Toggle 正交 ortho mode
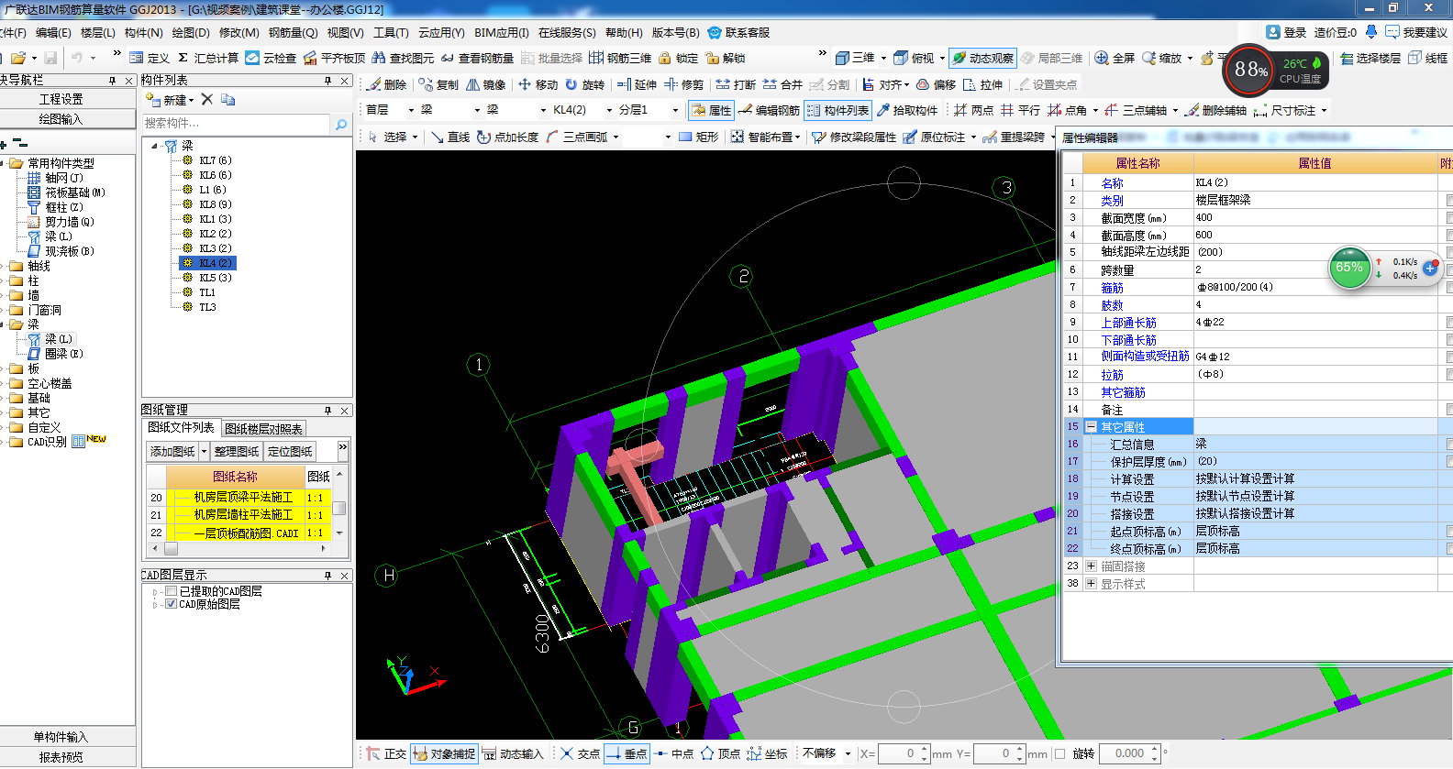 tap(386, 753)
